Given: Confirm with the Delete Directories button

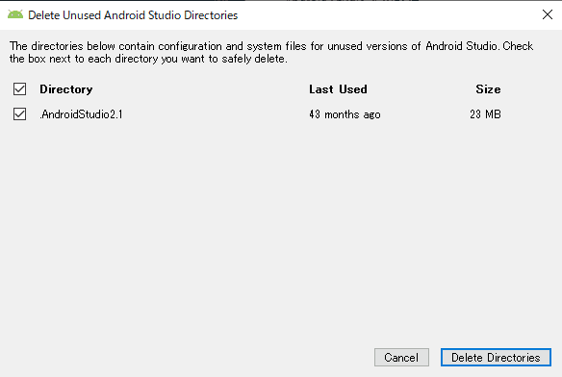Looking at the screenshot, I should 496,358.
